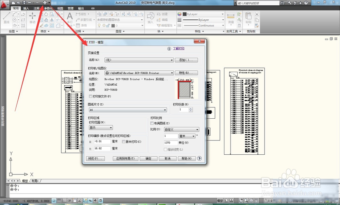Viewport: 340px width, 205px height.
Task: Click the Mirror tool in the Modify panel
Action: pos(52,20)
